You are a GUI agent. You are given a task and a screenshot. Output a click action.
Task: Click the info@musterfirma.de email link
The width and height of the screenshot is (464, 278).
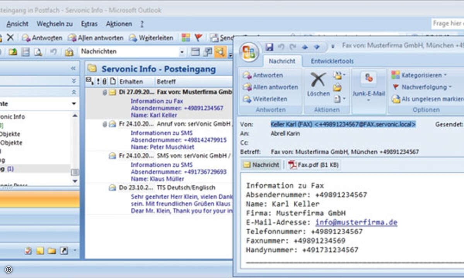tap(356, 222)
